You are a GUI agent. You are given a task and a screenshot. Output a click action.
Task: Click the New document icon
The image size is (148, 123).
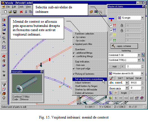click(6, 12)
